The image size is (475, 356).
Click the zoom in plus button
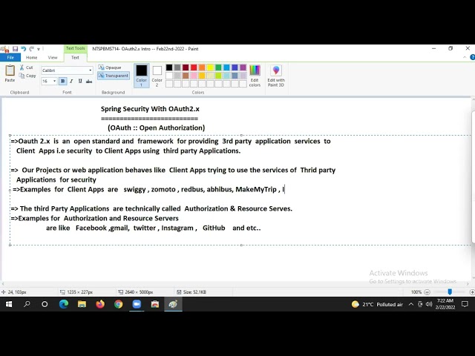(472, 292)
